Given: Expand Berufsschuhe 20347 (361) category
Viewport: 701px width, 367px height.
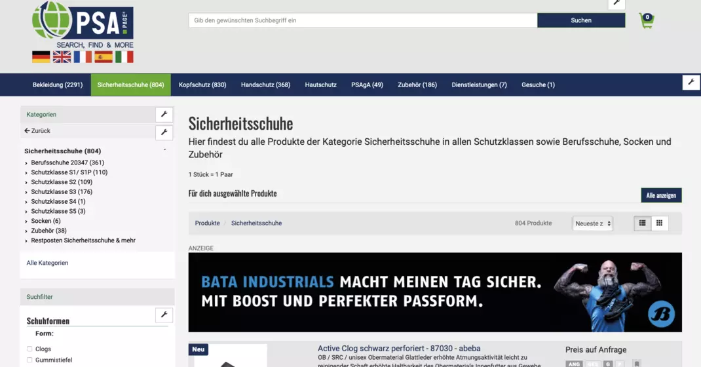Looking at the screenshot, I should [x=67, y=163].
